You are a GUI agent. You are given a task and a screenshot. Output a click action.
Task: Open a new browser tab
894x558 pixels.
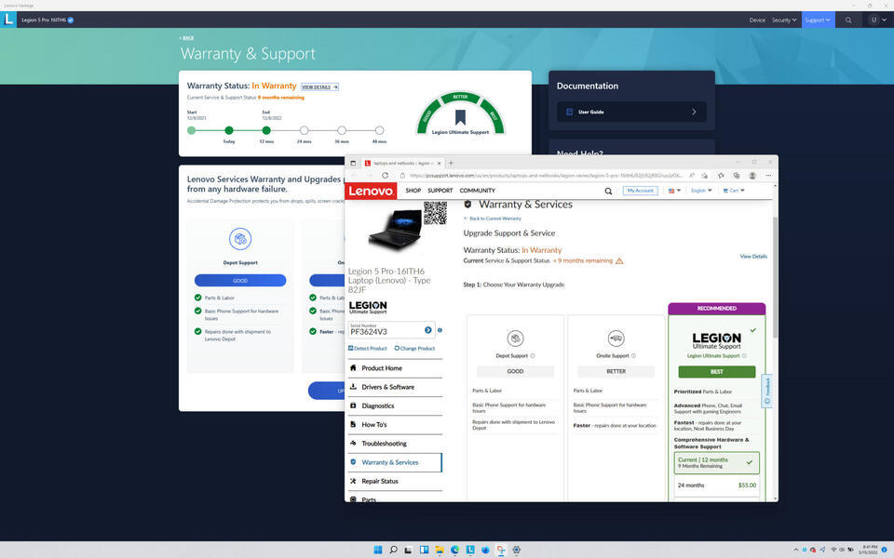click(x=451, y=164)
